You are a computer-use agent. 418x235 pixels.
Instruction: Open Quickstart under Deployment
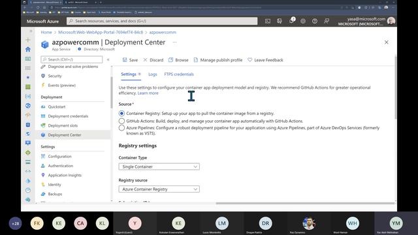57,107
